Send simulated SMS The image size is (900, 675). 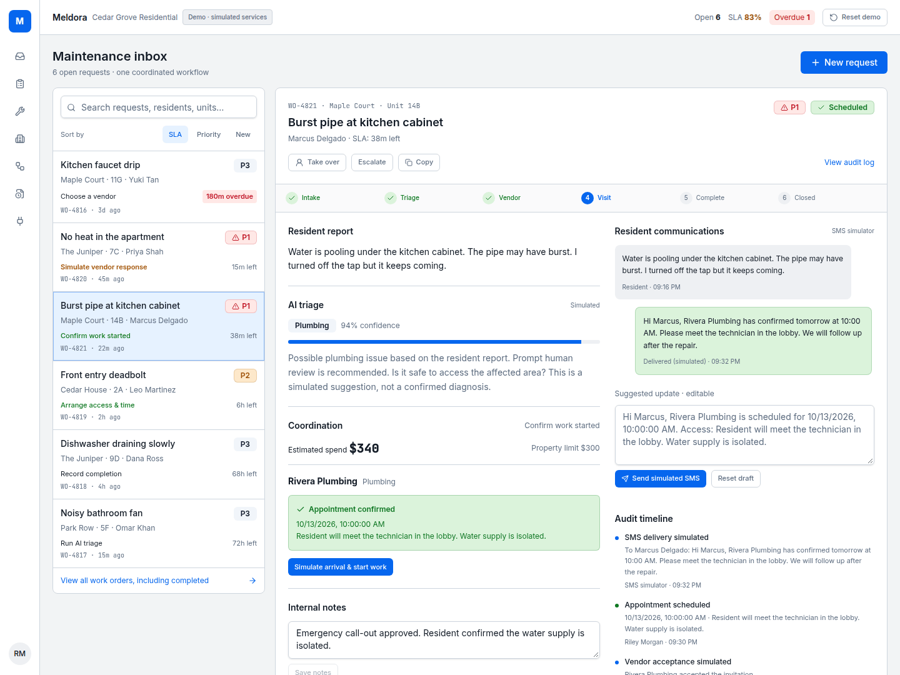(661, 479)
